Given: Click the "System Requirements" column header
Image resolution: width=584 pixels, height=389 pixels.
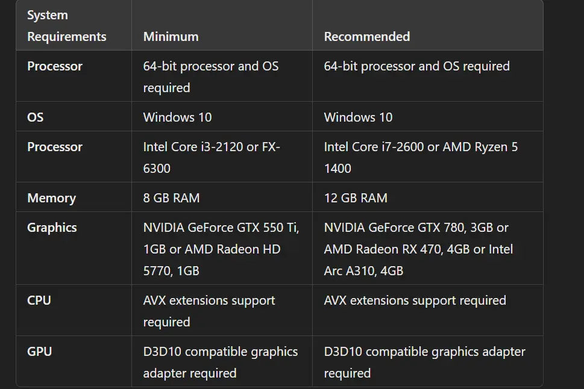Looking at the screenshot, I should (x=66, y=26).
